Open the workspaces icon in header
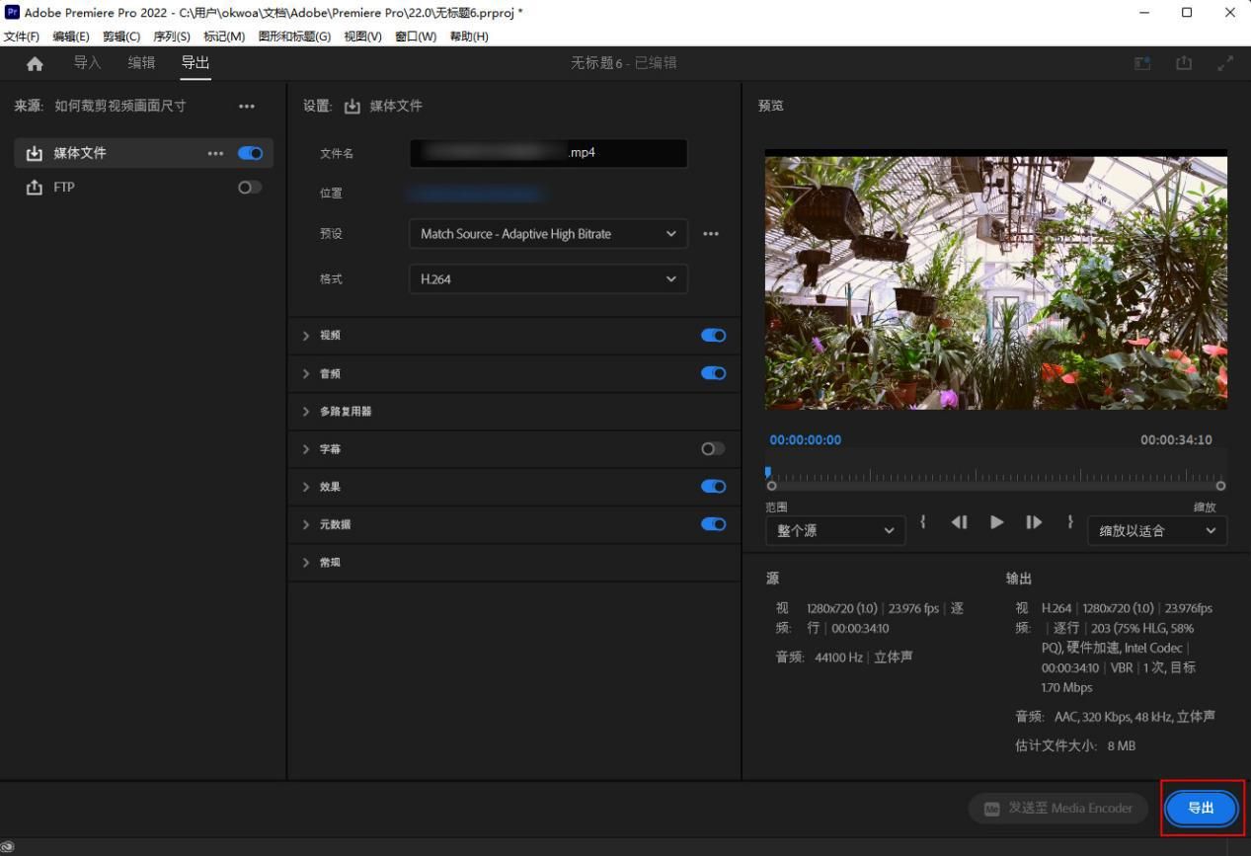Screen dimensions: 1251x856 [1142, 63]
